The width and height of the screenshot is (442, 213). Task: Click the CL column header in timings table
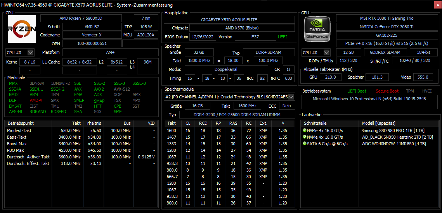(x=188, y=123)
